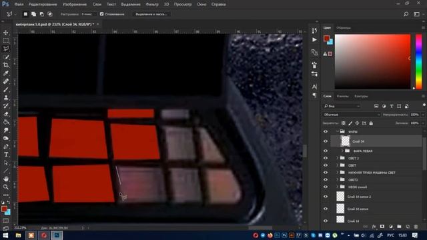The image size is (427, 240).
Task: Hide Слой 34 копия 2 layer
Action: (x=326, y=197)
